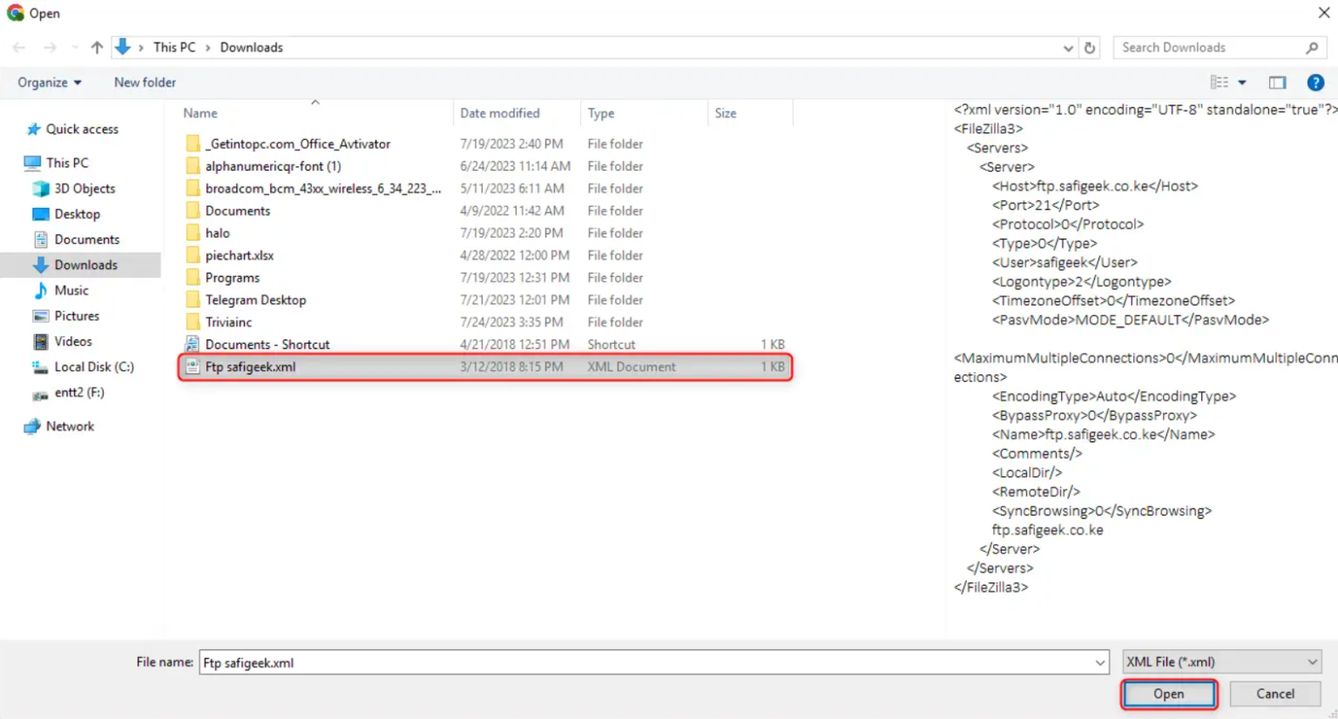1338x719 pixels.
Task: Change view using the view layout icon
Action: pos(1220,82)
